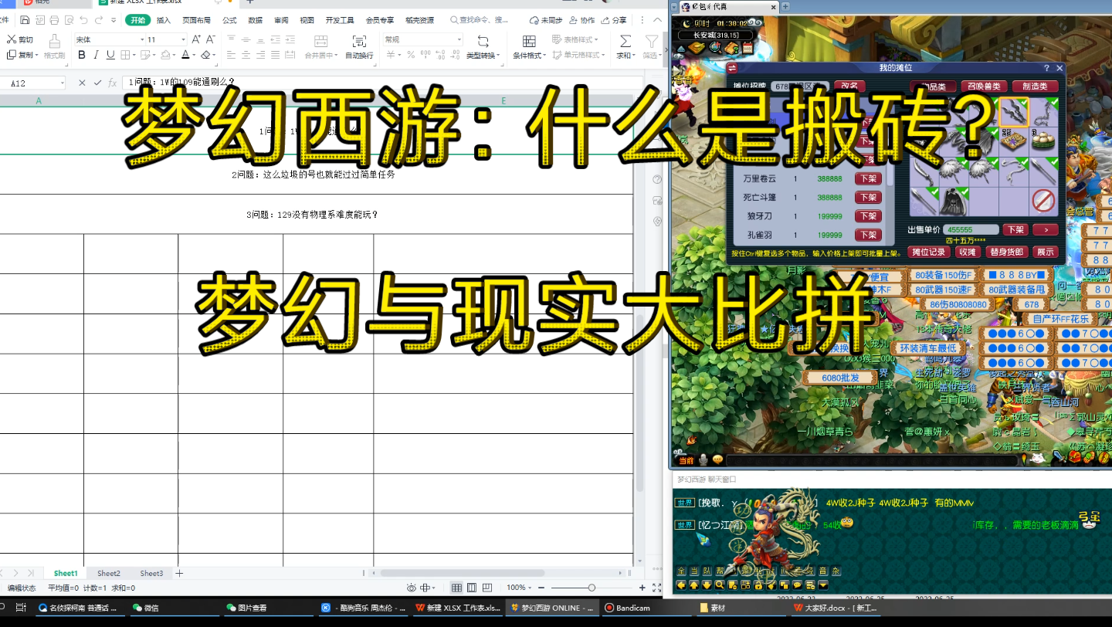Confirm formula entry with checkmark icon
1112x627 pixels.
(x=97, y=83)
